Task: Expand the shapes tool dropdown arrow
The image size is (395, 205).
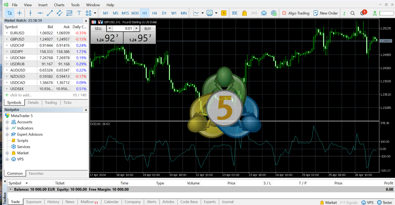Action: (95, 13)
